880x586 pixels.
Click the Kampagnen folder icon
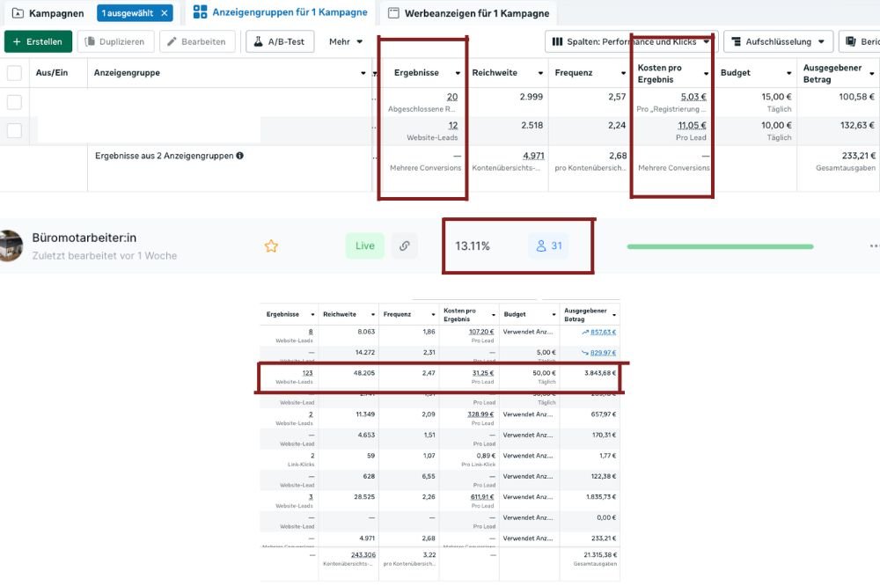point(17,13)
